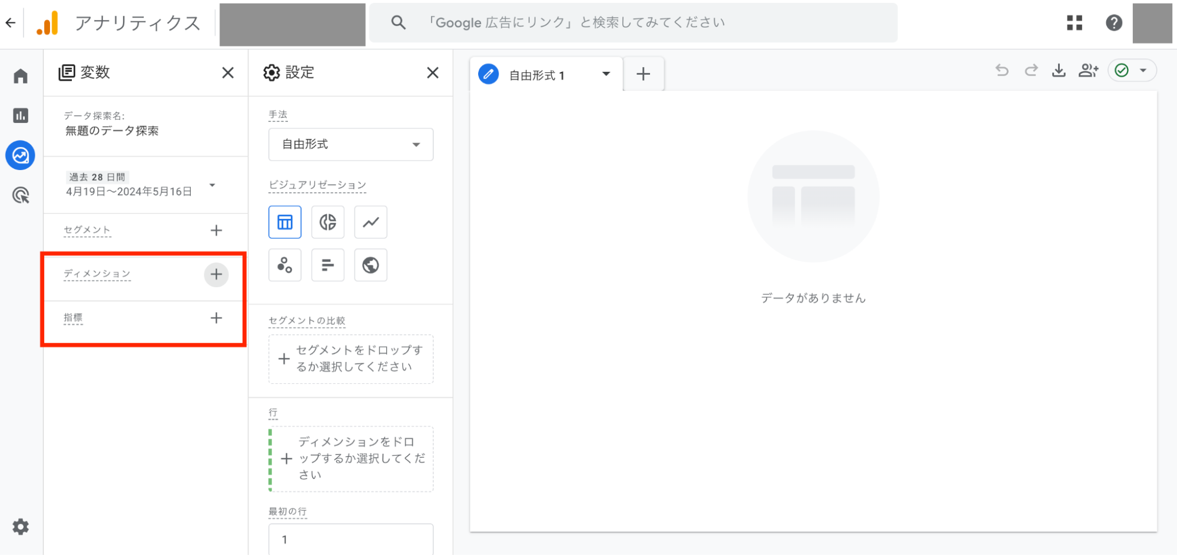Click the ディメンション label
1177x555 pixels.
97,274
